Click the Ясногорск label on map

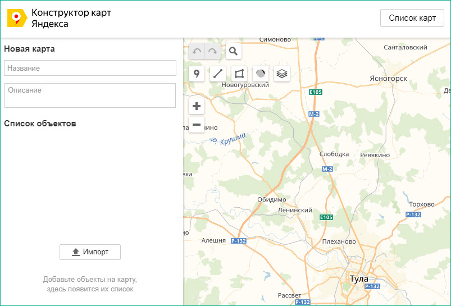(x=388, y=79)
